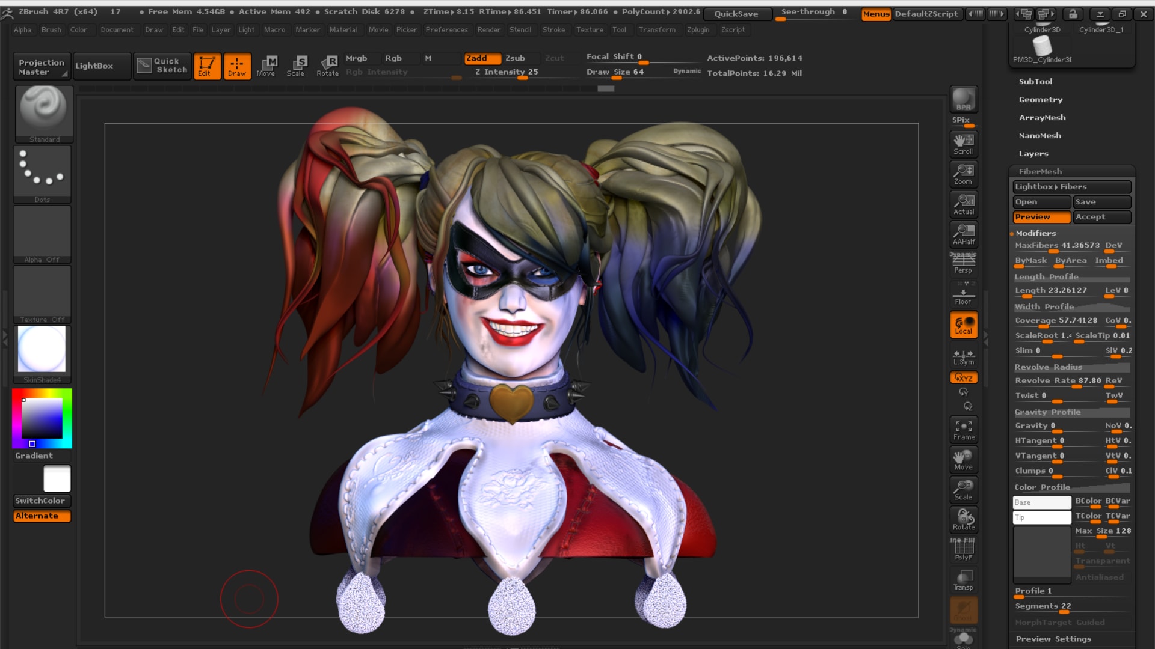Select the Standard brush thumbnail
The height and width of the screenshot is (649, 1155).
(x=44, y=114)
